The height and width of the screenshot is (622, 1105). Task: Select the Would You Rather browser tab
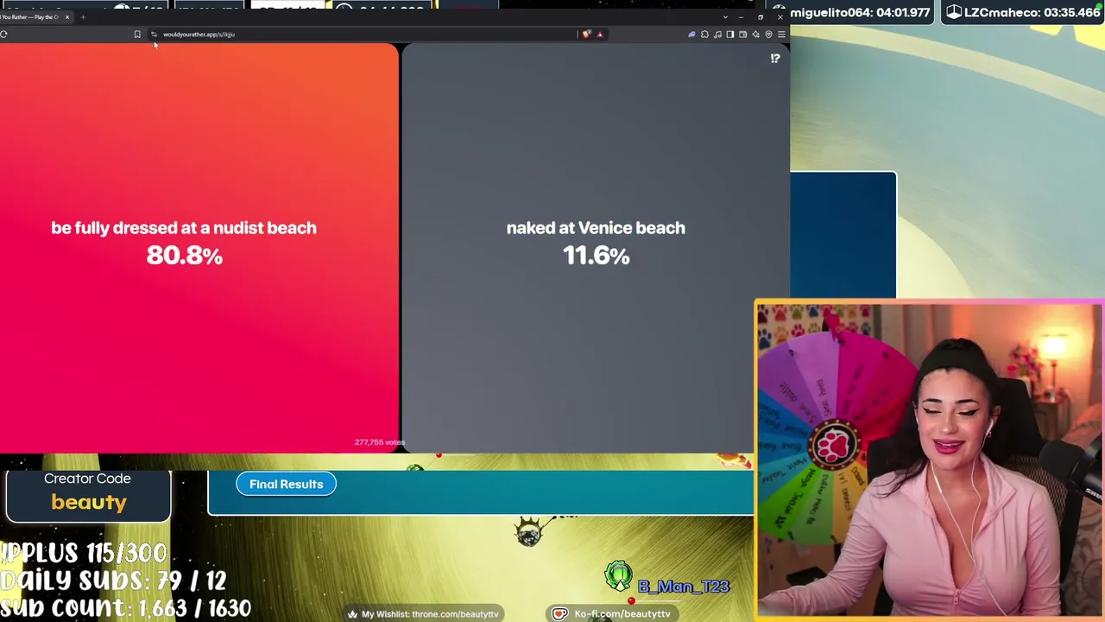(x=35, y=16)
